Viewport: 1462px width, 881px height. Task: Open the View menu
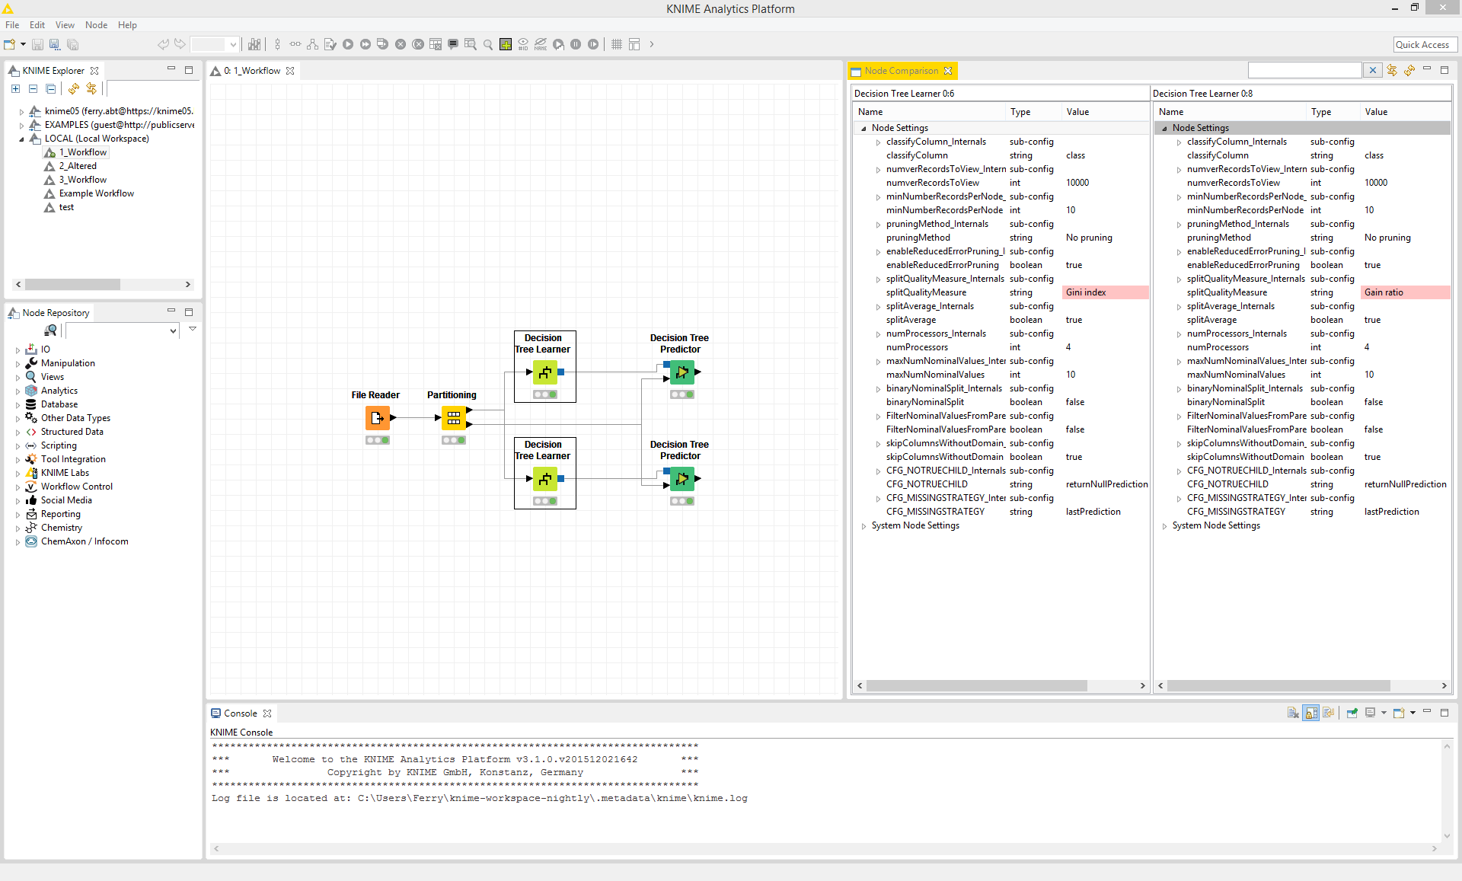pos(65,25)
